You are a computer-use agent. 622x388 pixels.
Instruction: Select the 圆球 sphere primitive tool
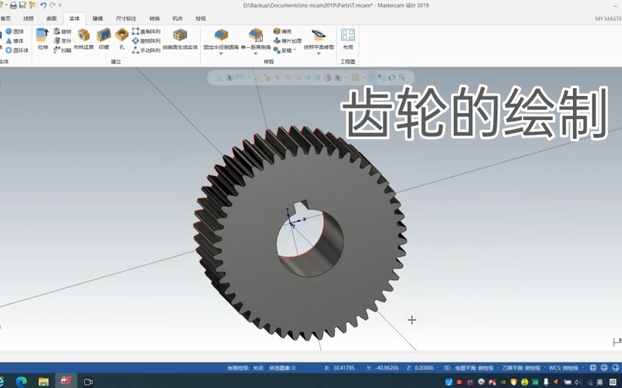[15, 32]
